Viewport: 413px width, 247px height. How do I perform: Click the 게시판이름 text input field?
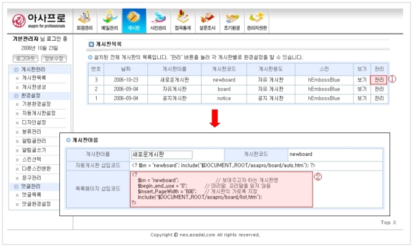point(153,154)
